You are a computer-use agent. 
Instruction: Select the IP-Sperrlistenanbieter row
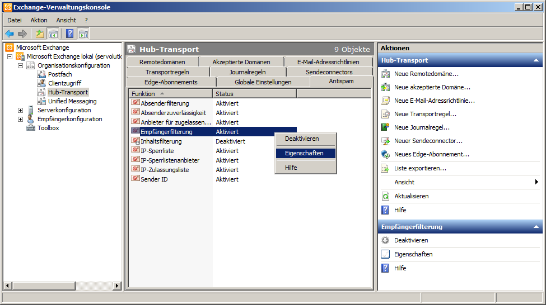coord(213,160)
